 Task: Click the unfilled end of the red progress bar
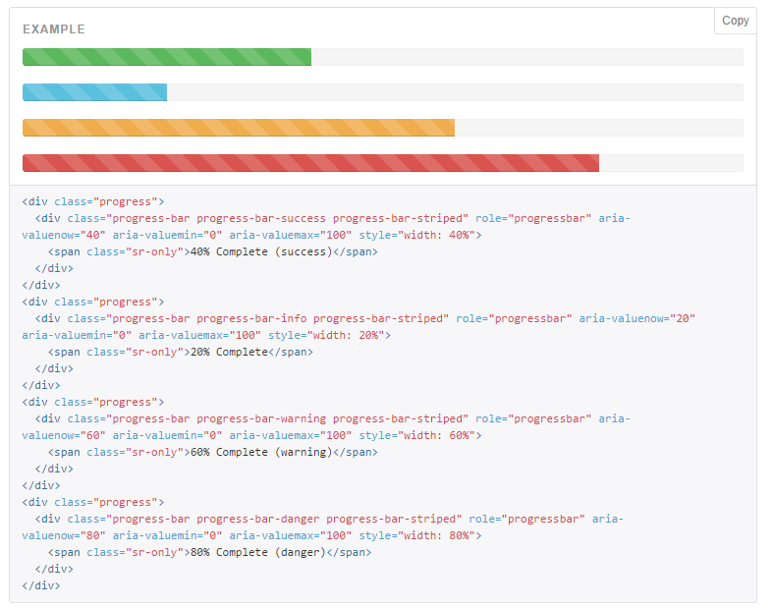(671, 163)
